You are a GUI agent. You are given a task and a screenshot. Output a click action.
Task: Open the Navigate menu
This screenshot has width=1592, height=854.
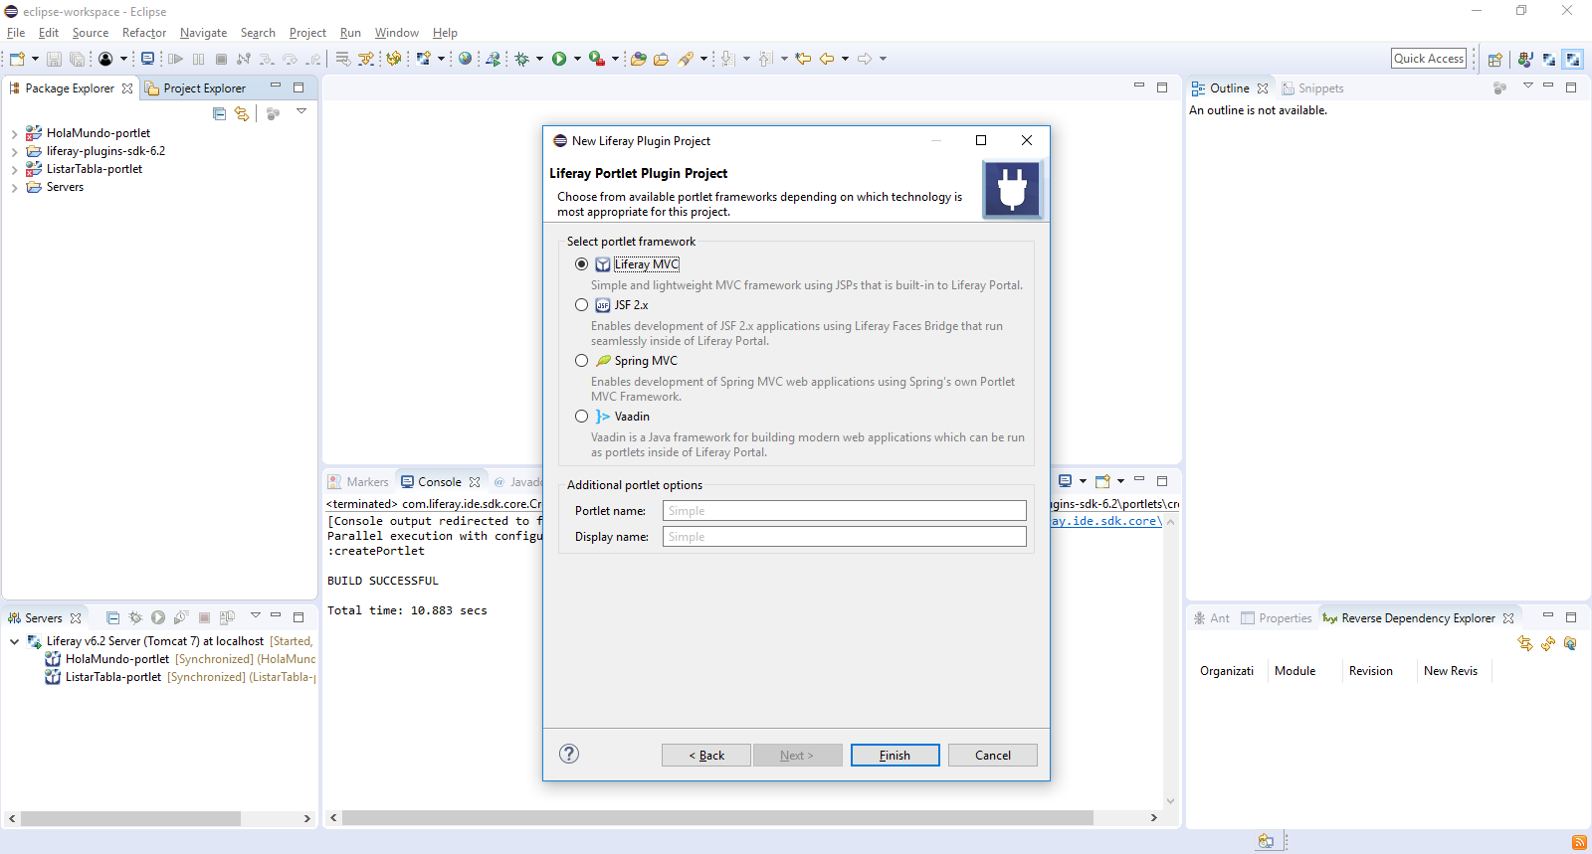203,33
